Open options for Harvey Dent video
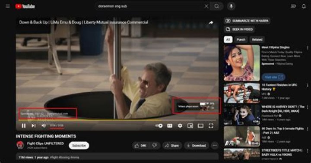 point(308,107)
